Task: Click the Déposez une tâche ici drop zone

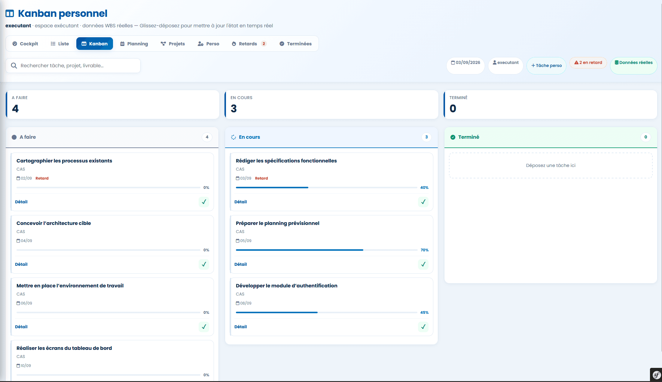Action: click(x=551, y=165)
